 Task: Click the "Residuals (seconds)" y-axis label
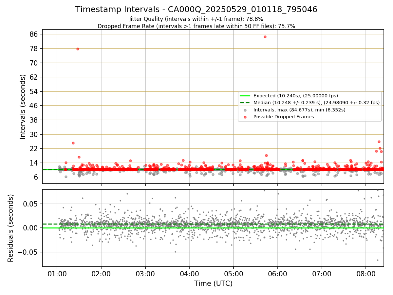click(x=10, y=228)
